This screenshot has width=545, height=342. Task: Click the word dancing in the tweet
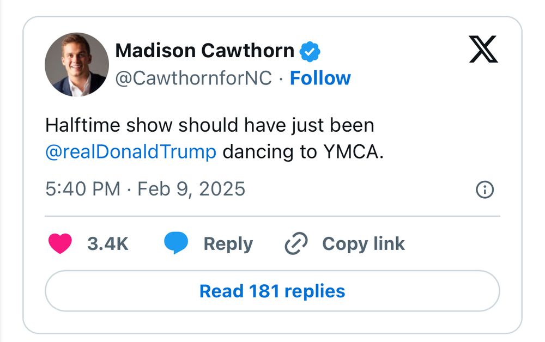click(x=258, y=151)
